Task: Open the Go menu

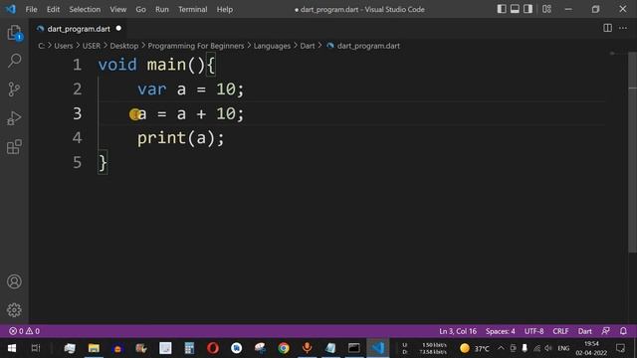Action: tap(140, 9)
